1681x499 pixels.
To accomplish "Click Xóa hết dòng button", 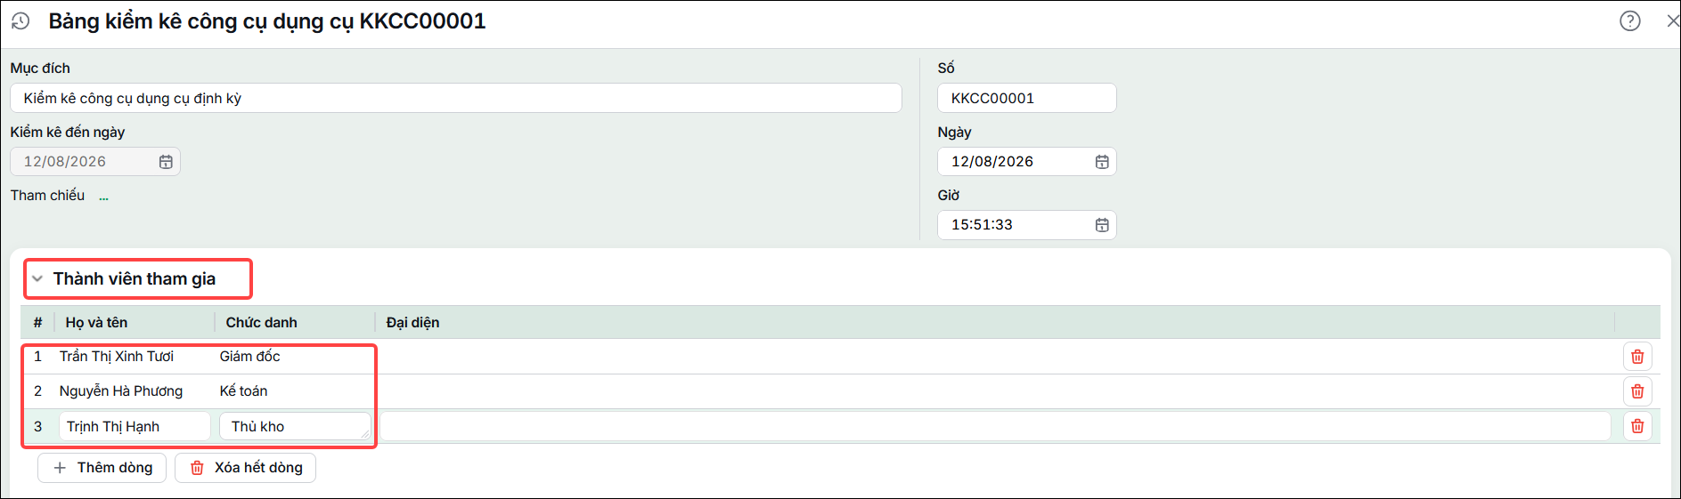I will pos(246,468).
